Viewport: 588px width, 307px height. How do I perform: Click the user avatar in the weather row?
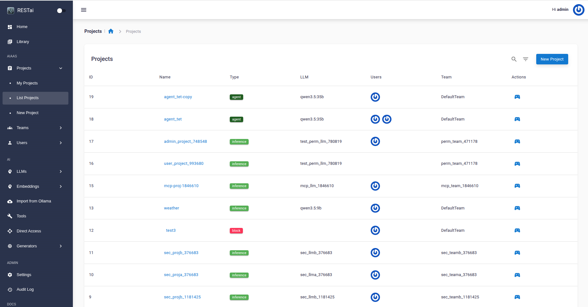(x=375, y=208)
